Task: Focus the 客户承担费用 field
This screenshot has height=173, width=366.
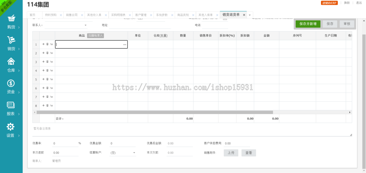Action: pyautogui.click(x=237, y=143)
